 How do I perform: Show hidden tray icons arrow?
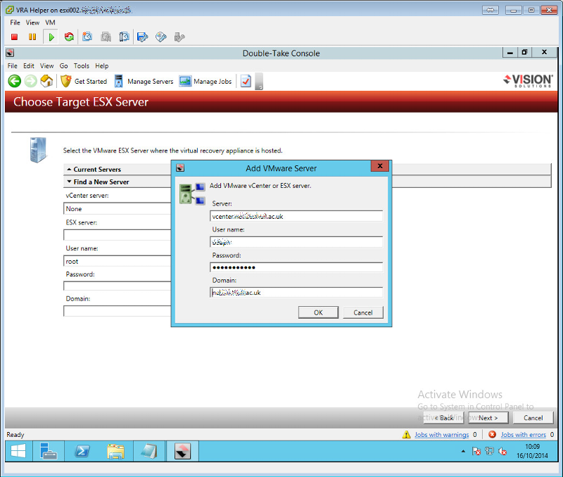point(463,451)
